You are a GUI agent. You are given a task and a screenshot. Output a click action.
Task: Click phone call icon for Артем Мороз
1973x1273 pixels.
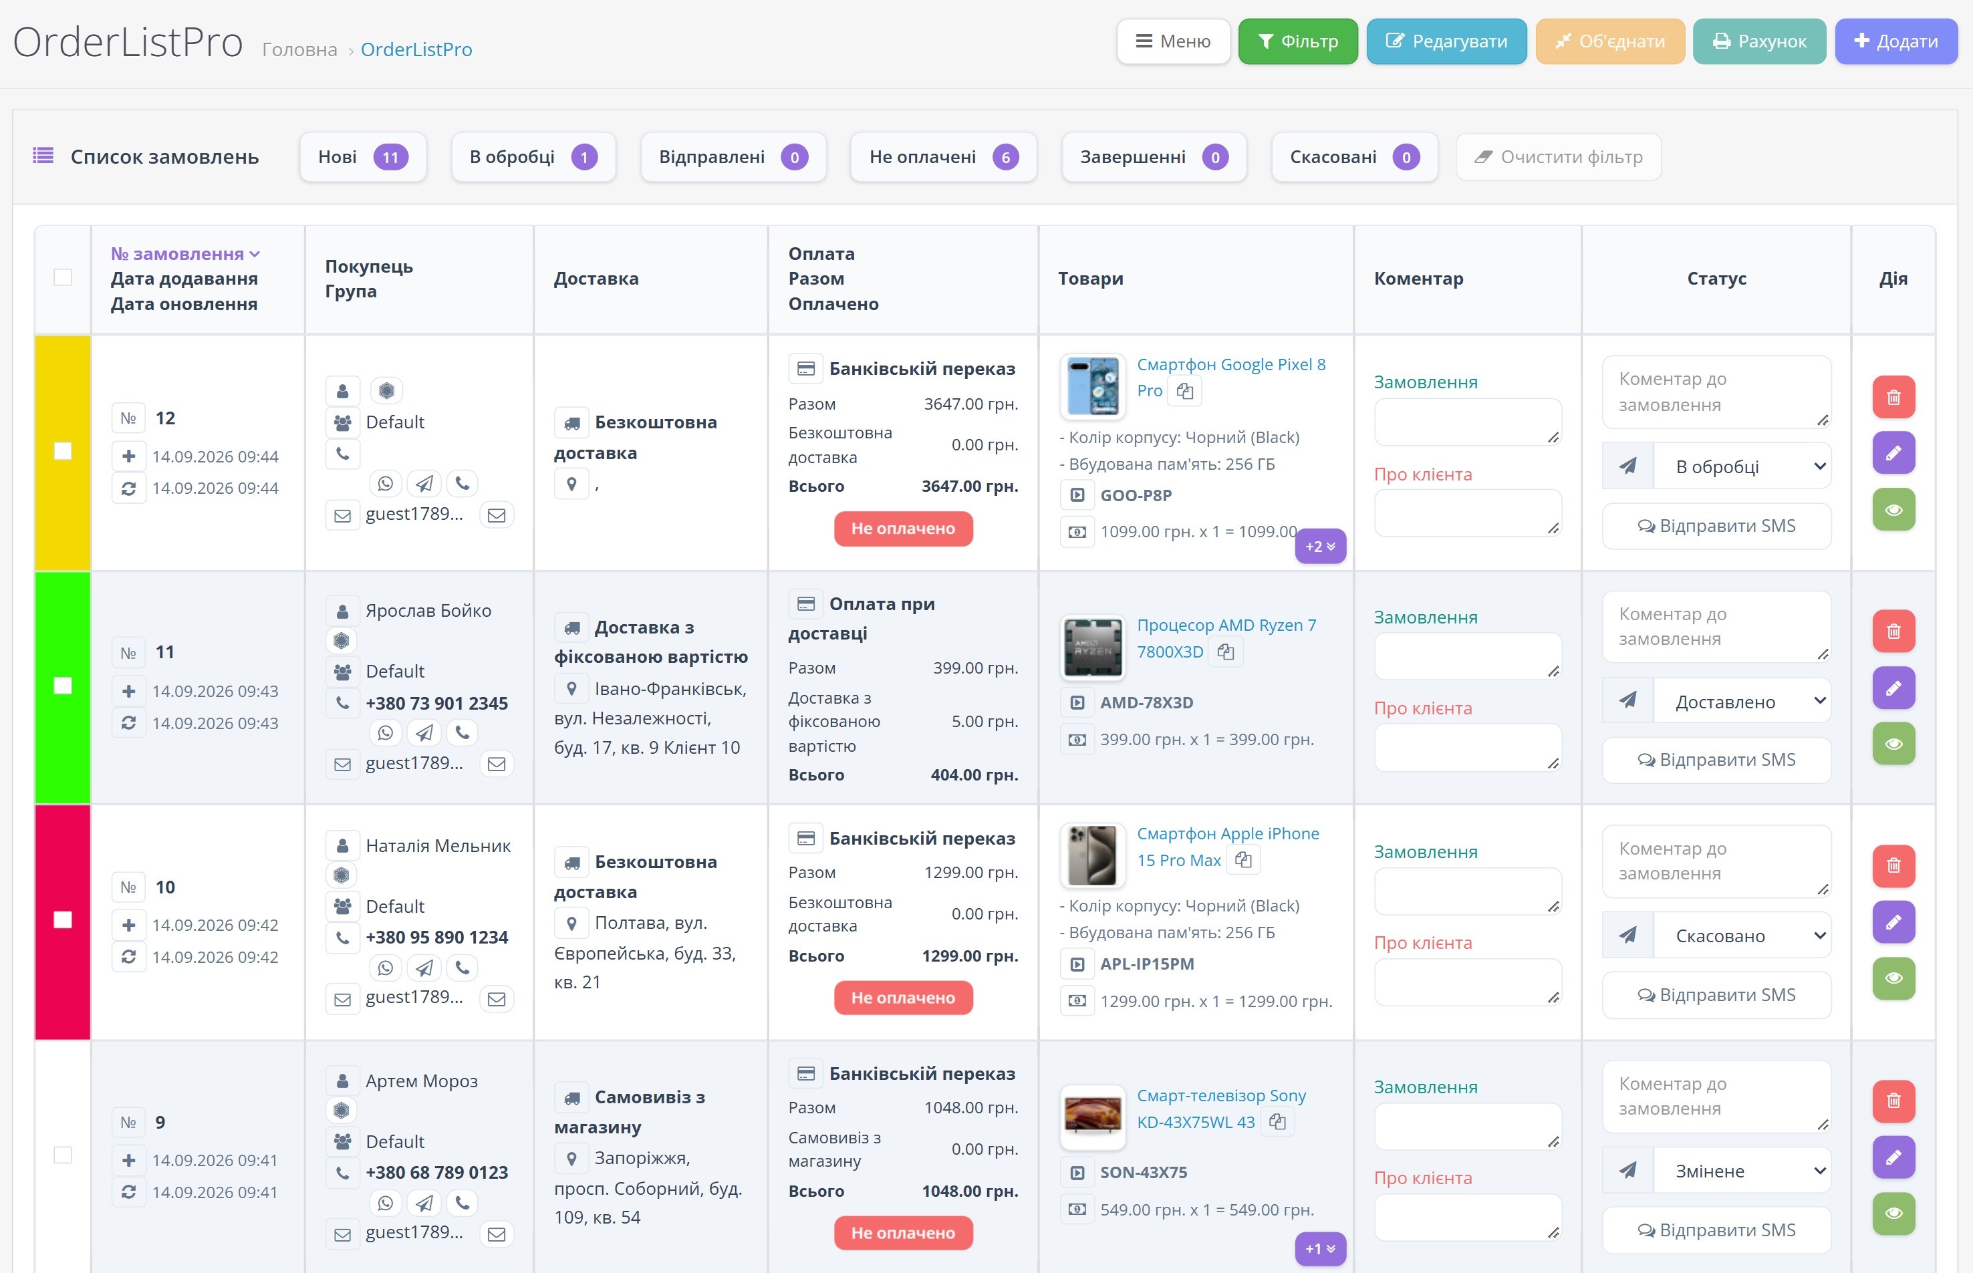tap(463, 1203)
